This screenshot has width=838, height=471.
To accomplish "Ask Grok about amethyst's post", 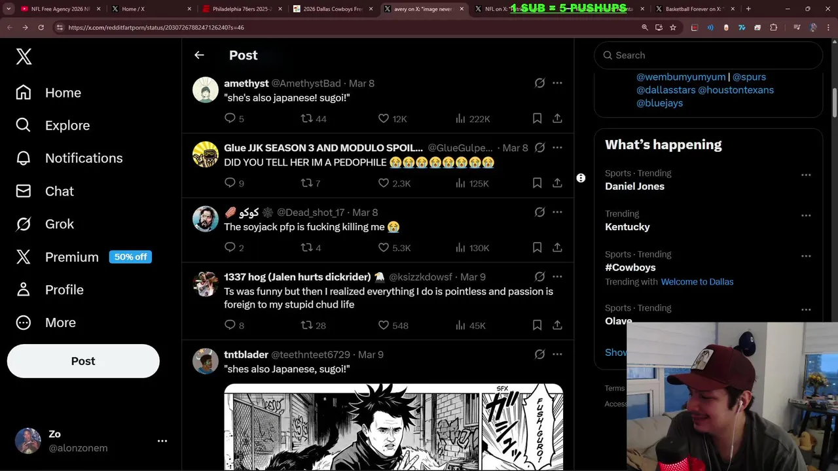I will (539, 83).
